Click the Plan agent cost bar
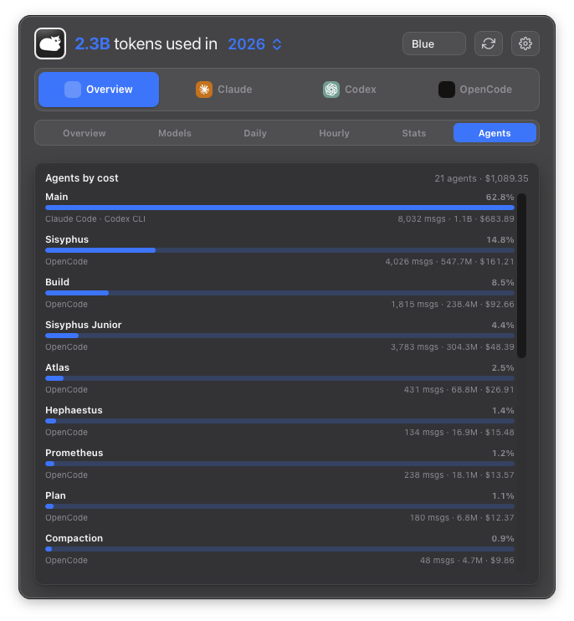Screen dimensions: 574x621 click(279, 506)
